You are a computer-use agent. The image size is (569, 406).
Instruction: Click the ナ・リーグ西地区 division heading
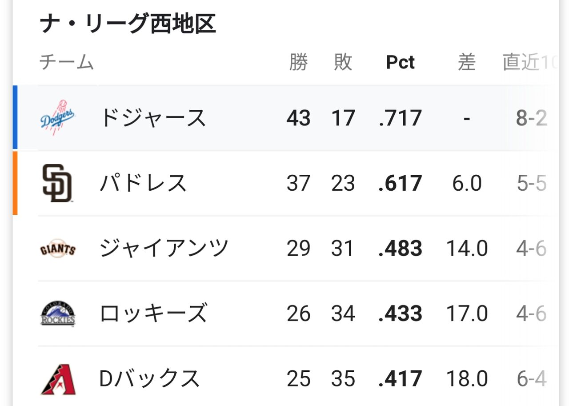coord(128,24)
